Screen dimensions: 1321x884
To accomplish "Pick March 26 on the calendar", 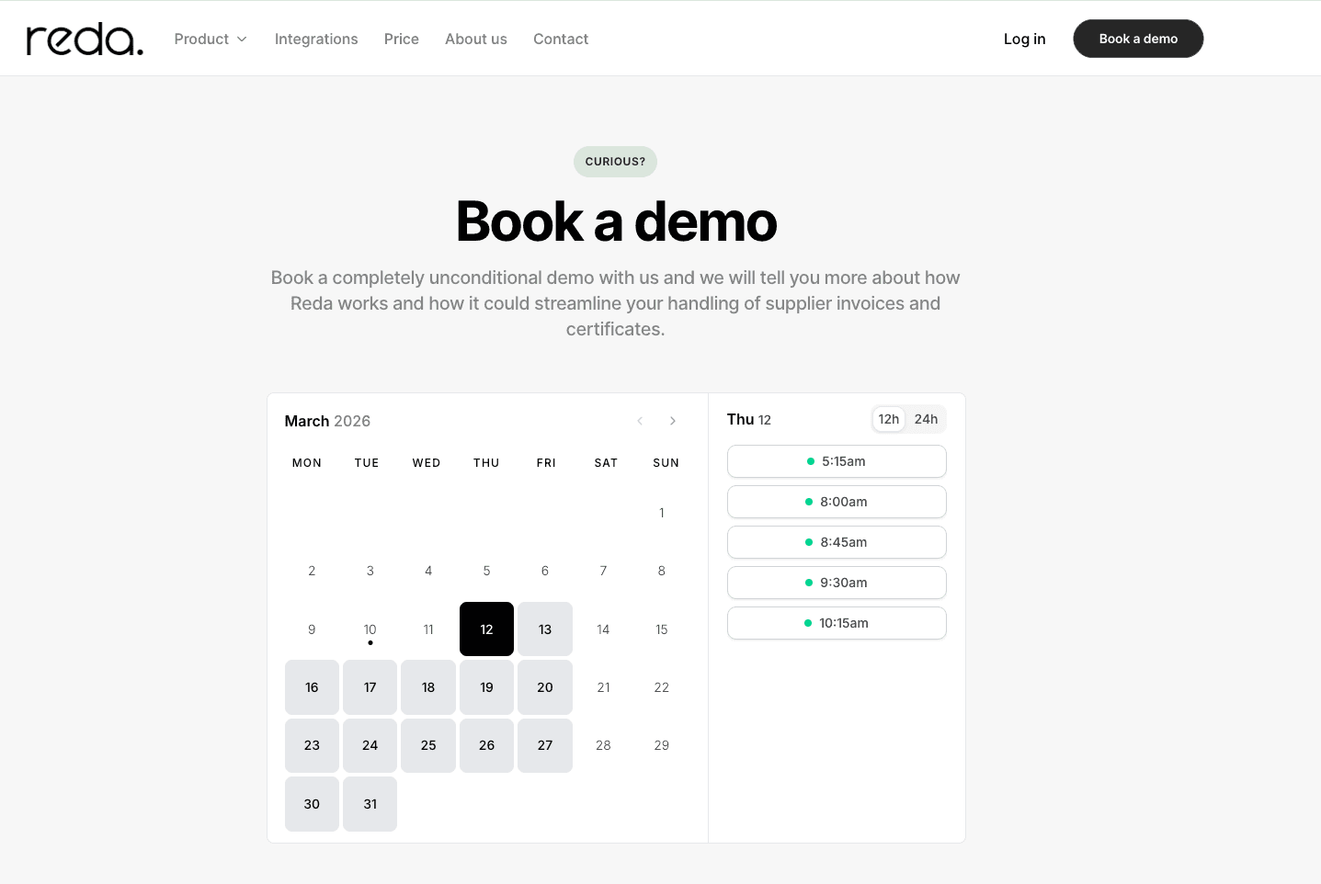I will pyautogui.click(x=486, y=745).
